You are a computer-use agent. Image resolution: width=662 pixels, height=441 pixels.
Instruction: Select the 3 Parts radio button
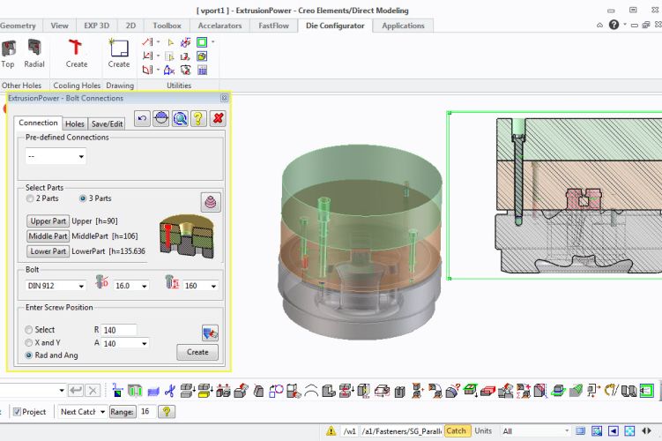pyautogui.click(x=83, y=198)
